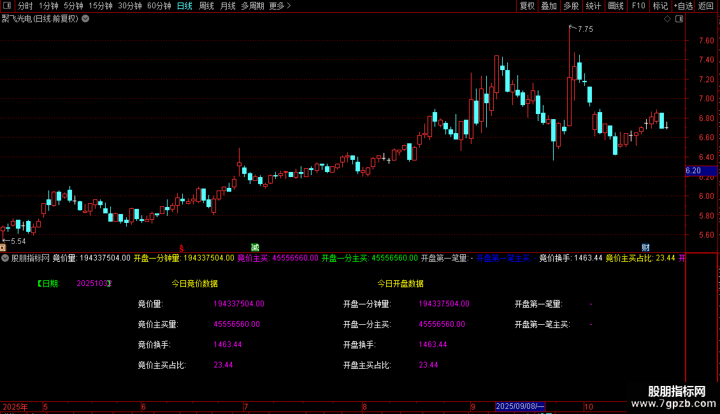720x414 pixels.
Task: Click month 6 on the time axis
Action: pos(144,406)
